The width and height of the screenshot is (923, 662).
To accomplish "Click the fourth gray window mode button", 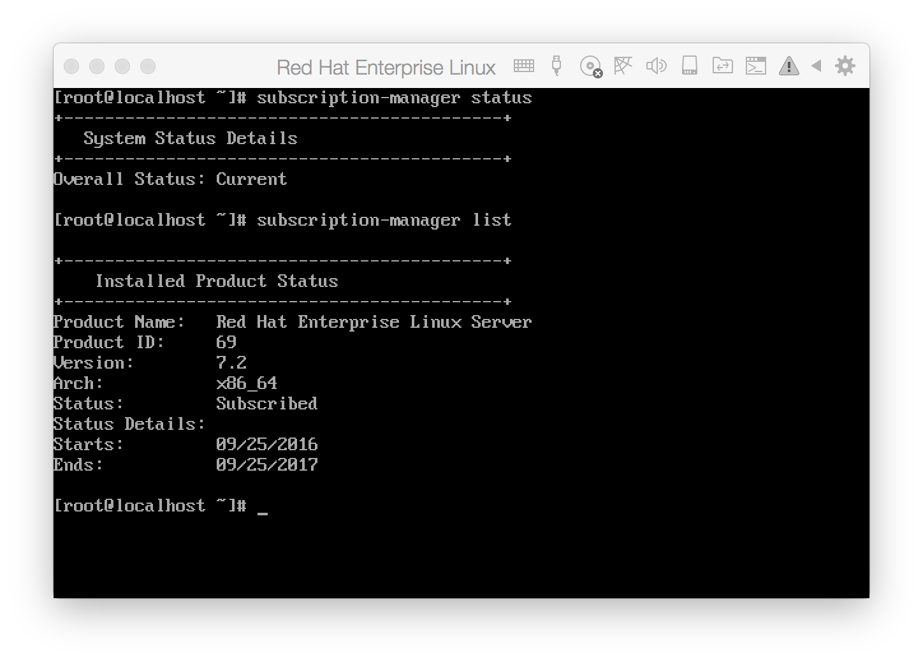I will 148,66.
